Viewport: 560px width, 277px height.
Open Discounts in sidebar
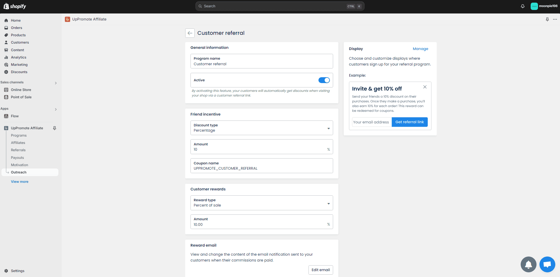click(x=19, y=72)
